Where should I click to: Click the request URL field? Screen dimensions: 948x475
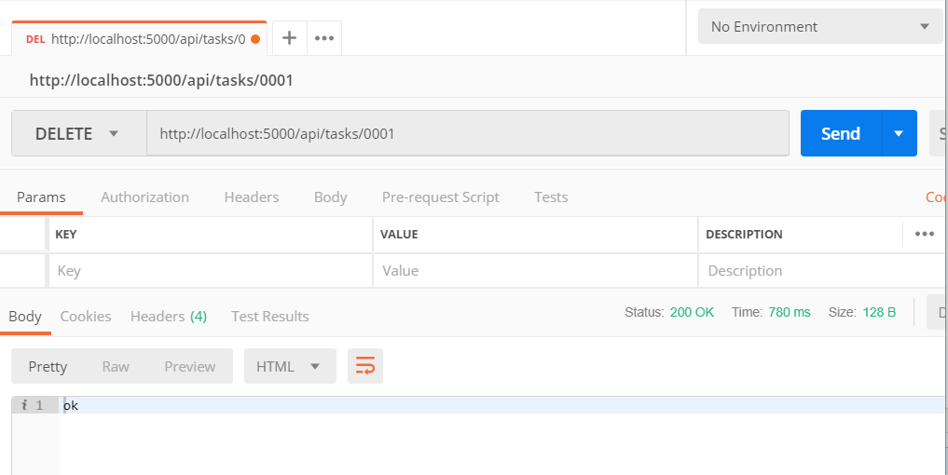coord(467,133)
